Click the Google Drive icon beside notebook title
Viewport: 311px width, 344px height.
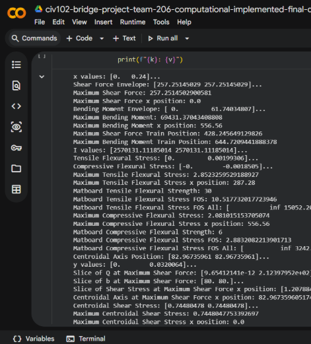(38, 9)
